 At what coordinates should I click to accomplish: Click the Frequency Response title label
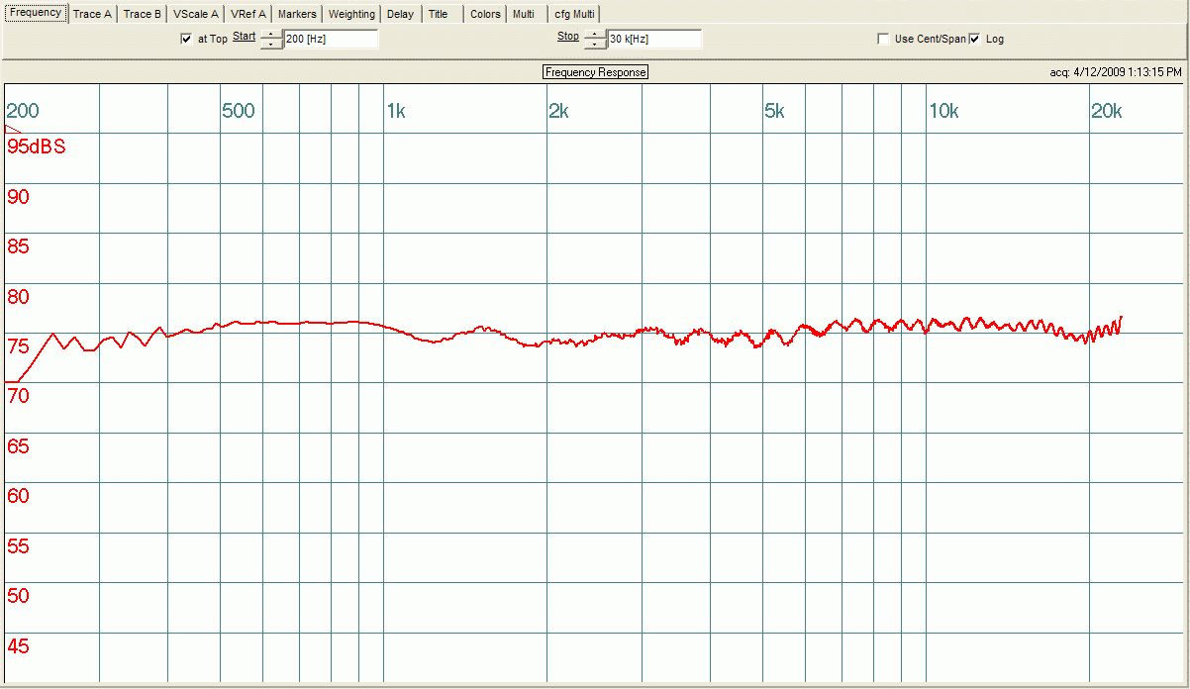595,72
